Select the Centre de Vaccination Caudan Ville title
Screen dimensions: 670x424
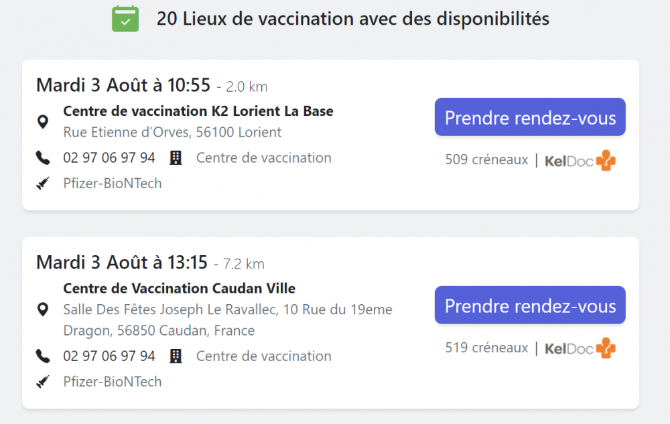[179, 289]
